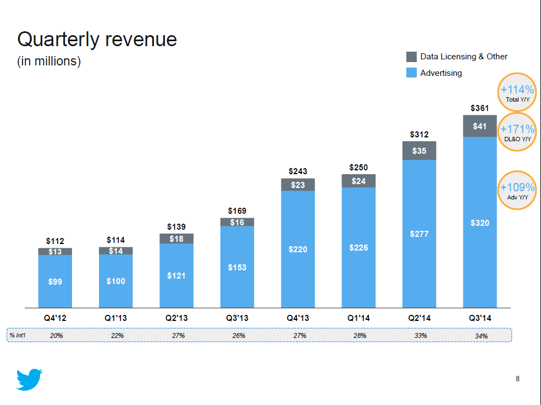
Task: Select the Q3'13 axis label
Action: click(x=237, y=318)
